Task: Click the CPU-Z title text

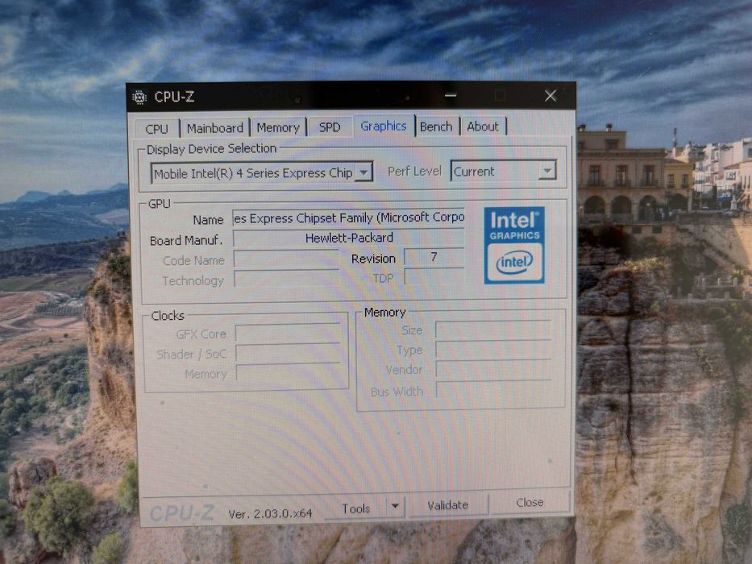Action: click(174, 97)
